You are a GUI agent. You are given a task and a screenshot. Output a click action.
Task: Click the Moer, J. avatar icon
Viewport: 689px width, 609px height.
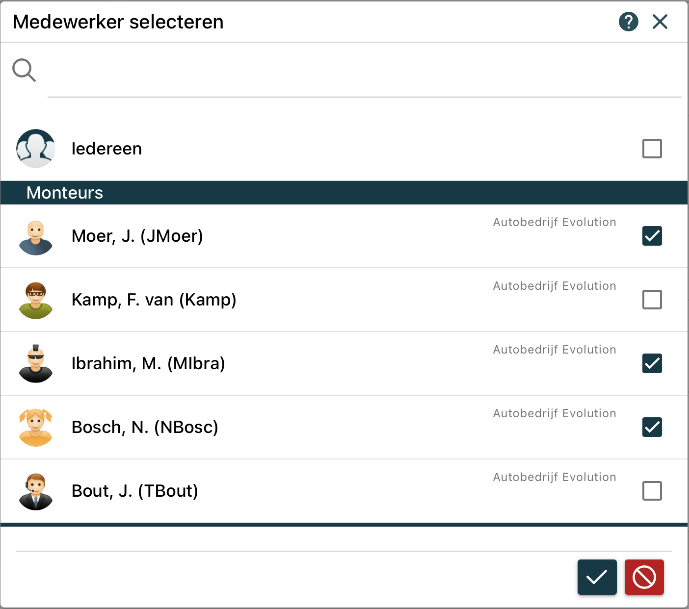pyautogui.click(x=35, y=238)
